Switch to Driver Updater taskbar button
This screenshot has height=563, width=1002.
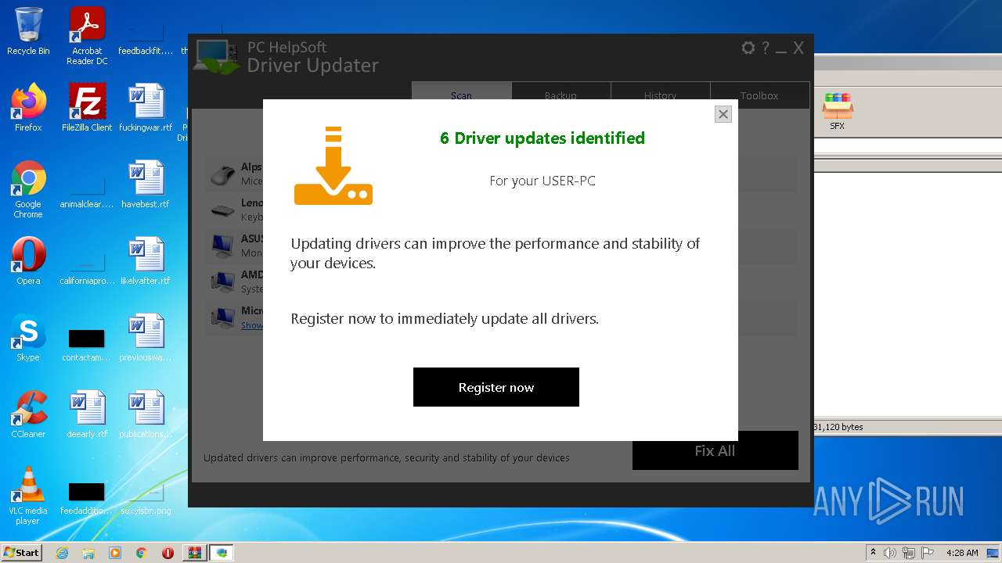222,553
